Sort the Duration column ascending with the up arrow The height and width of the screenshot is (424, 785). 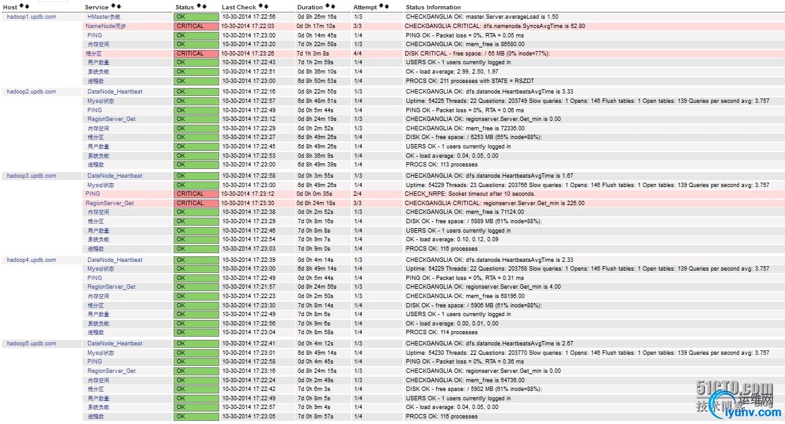point(328,6)
